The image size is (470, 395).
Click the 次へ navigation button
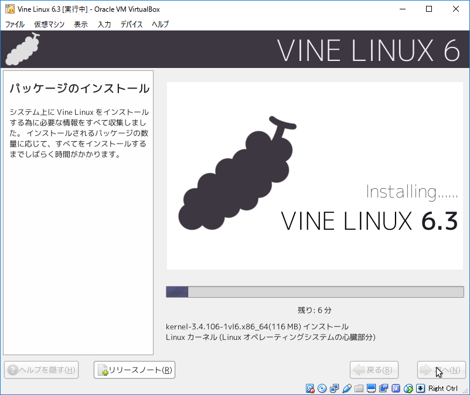click(x=441, y=370)
